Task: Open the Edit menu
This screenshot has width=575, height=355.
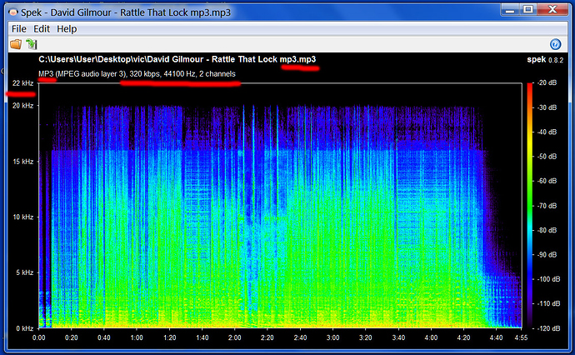Action: 42,28
